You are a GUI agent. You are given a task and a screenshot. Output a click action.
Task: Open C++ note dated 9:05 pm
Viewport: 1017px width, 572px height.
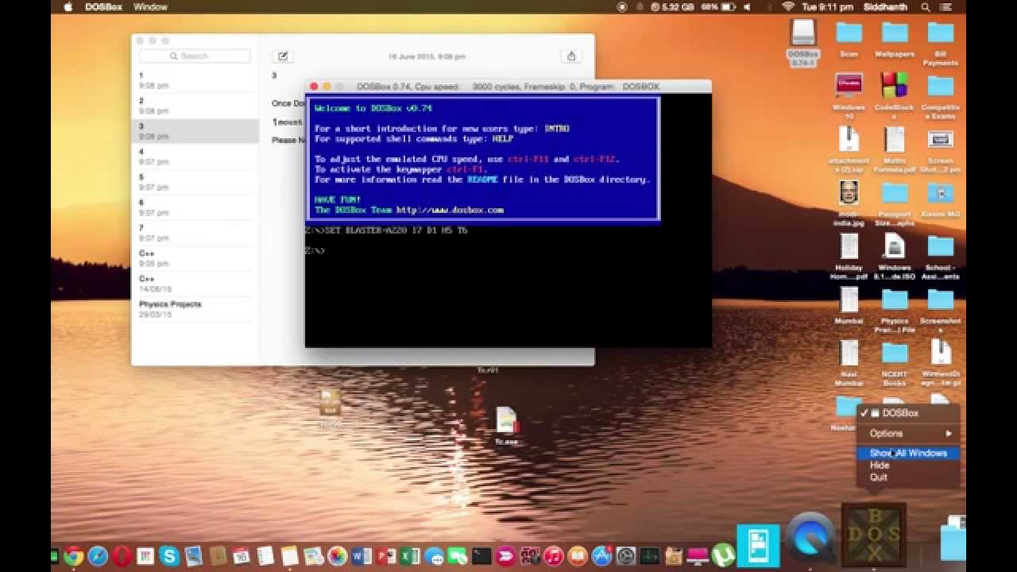pyautogui.click(x=195, y=258)
